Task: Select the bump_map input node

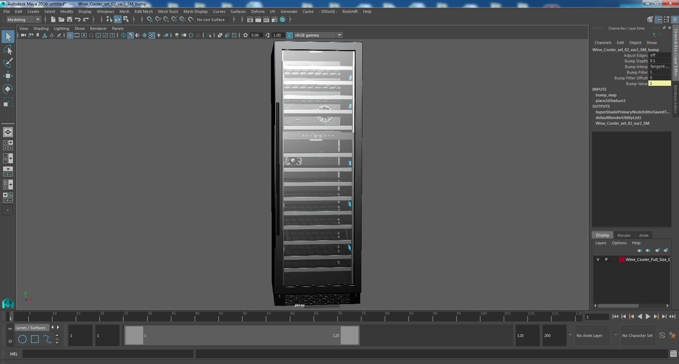Action: [x=606, y=95]
